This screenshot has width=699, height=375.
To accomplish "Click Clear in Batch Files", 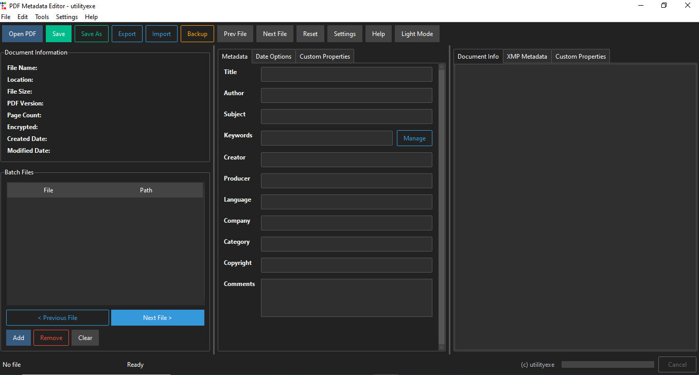I will 85,338.
